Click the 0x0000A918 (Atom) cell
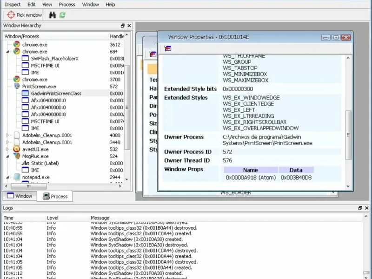Screen dimensions: 372x279 pos(251,178)
